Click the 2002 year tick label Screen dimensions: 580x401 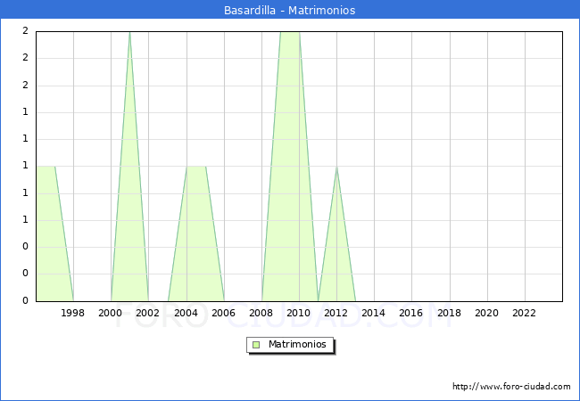[x=148, y=313]
